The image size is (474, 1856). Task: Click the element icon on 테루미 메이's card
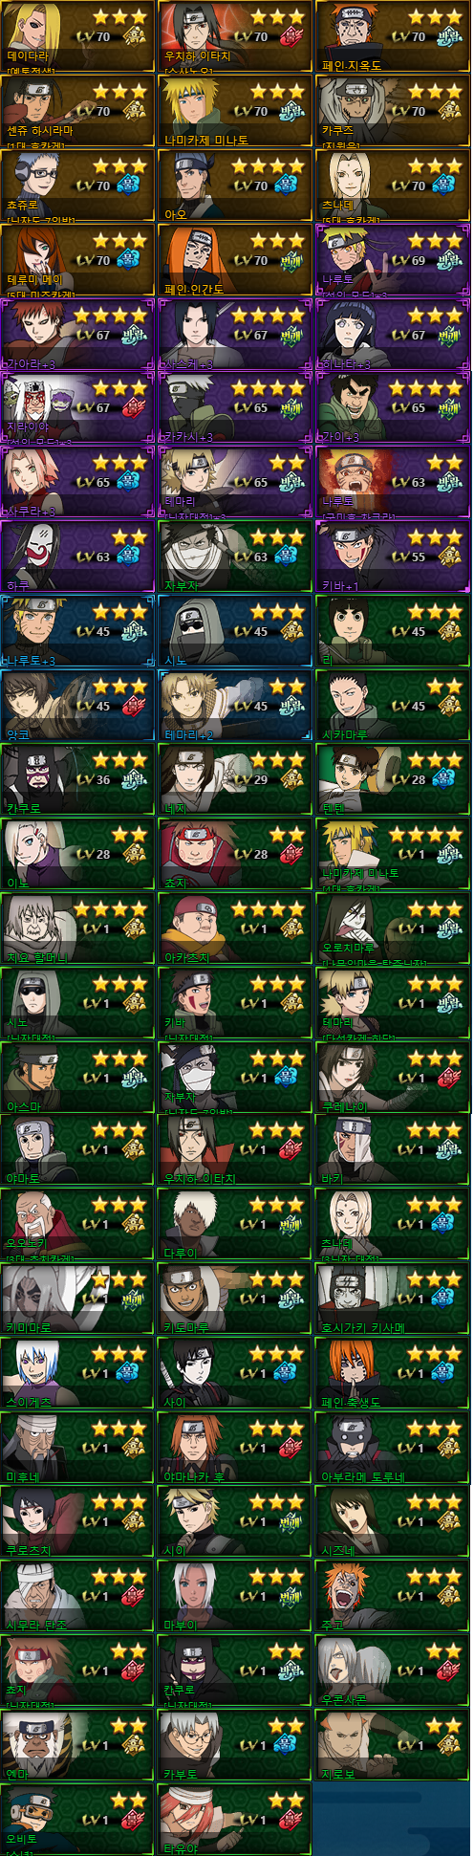pyautogui.click(x=135, y=261)
